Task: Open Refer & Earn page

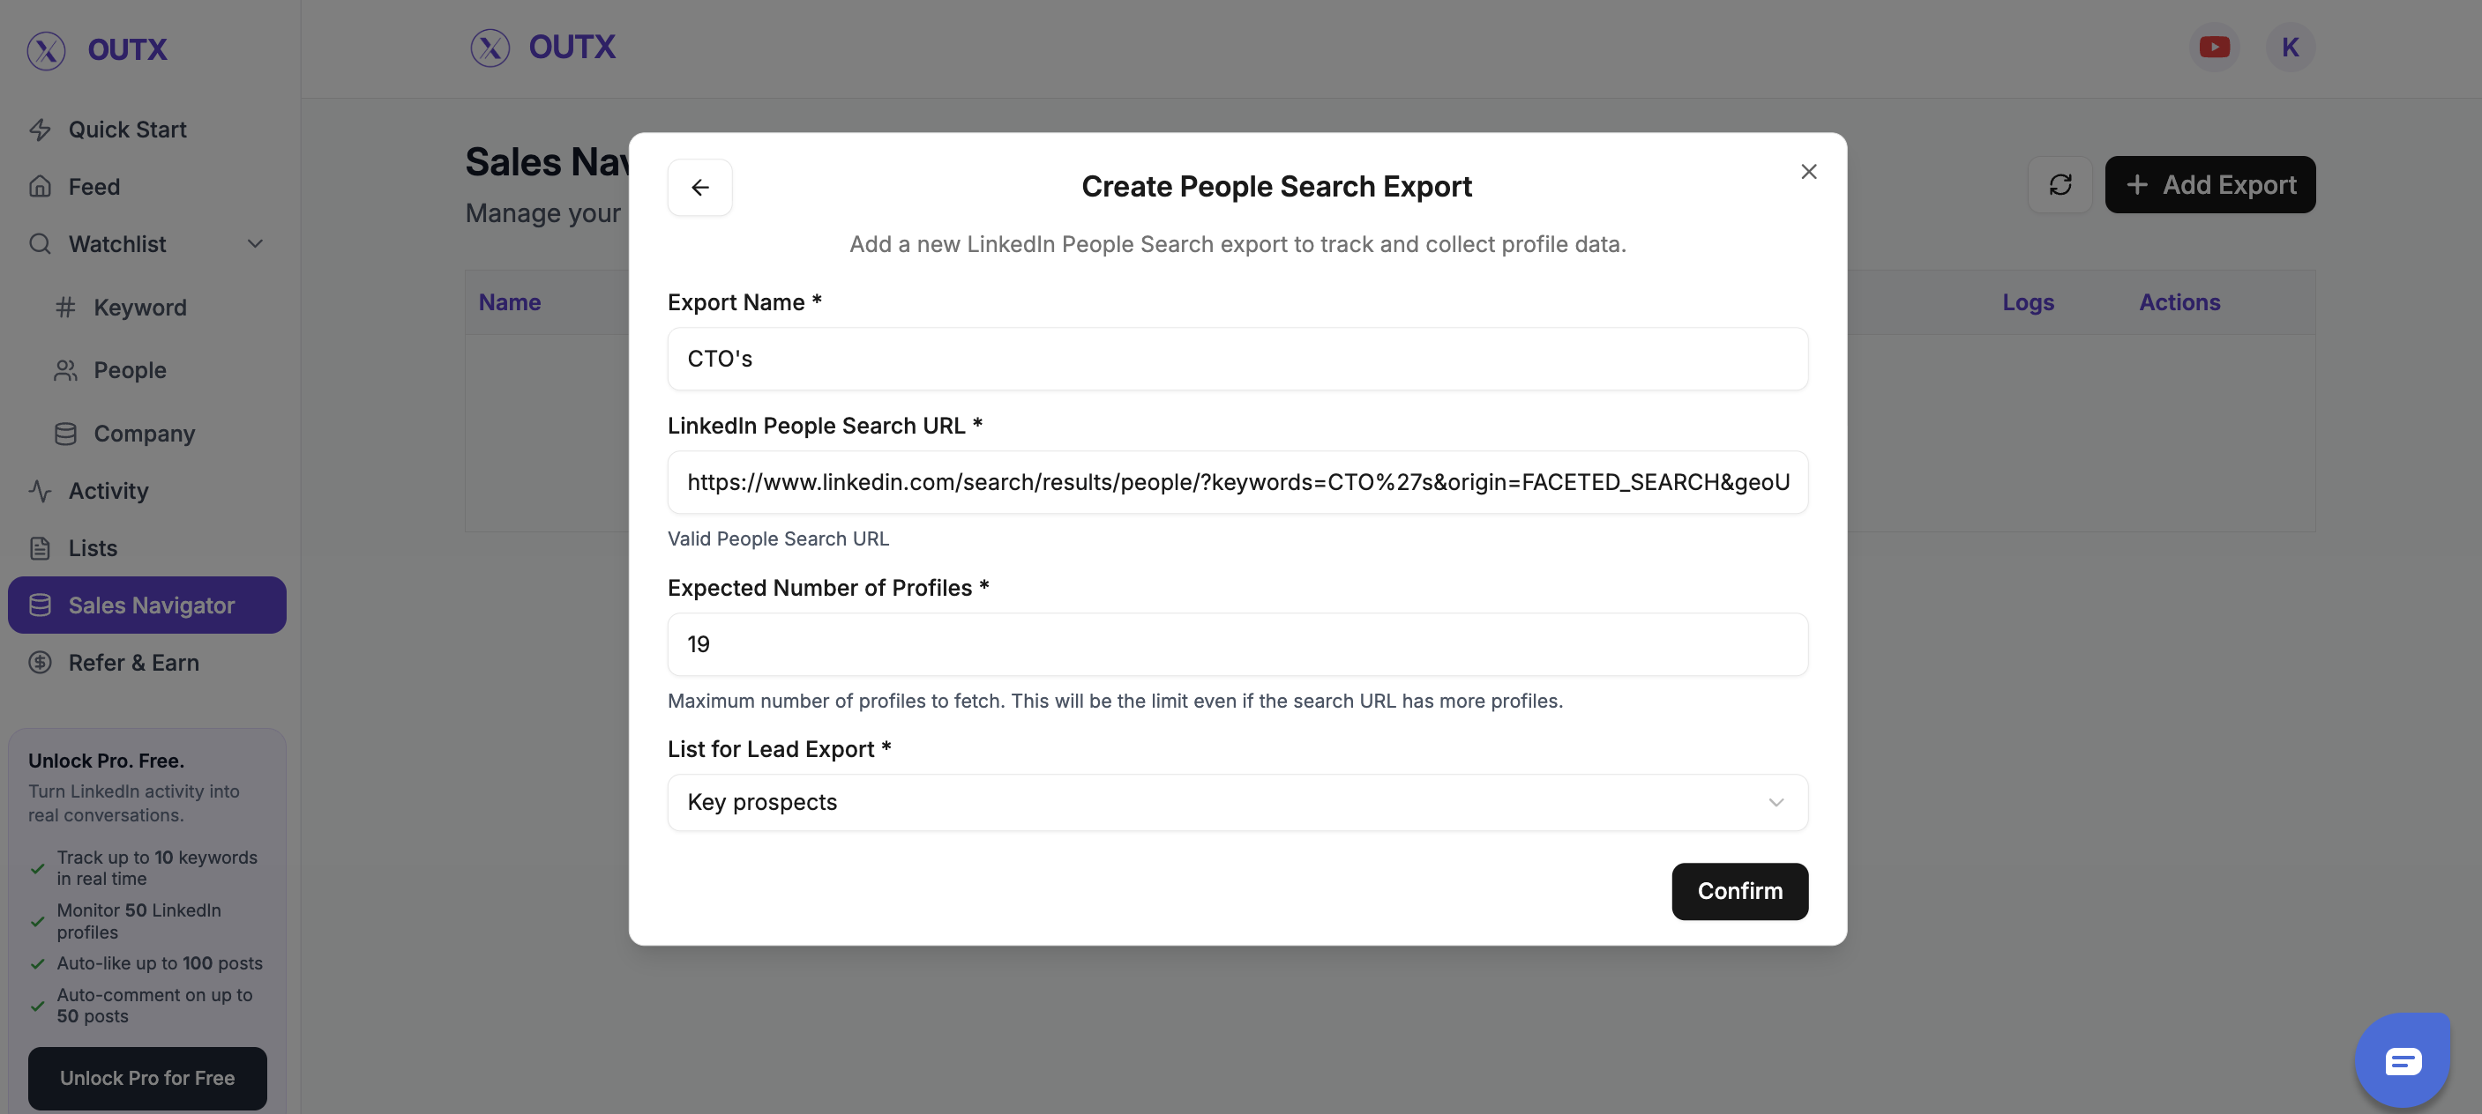Action: click(133, 663)
